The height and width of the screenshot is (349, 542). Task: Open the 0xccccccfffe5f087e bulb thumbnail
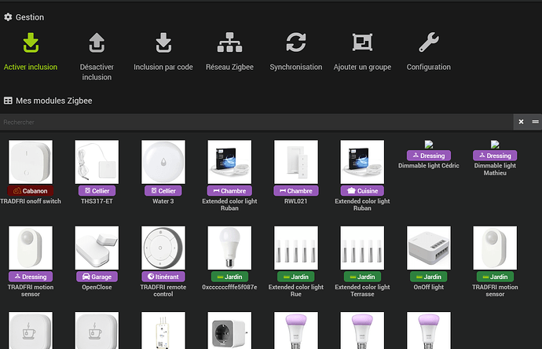point(229,248)
